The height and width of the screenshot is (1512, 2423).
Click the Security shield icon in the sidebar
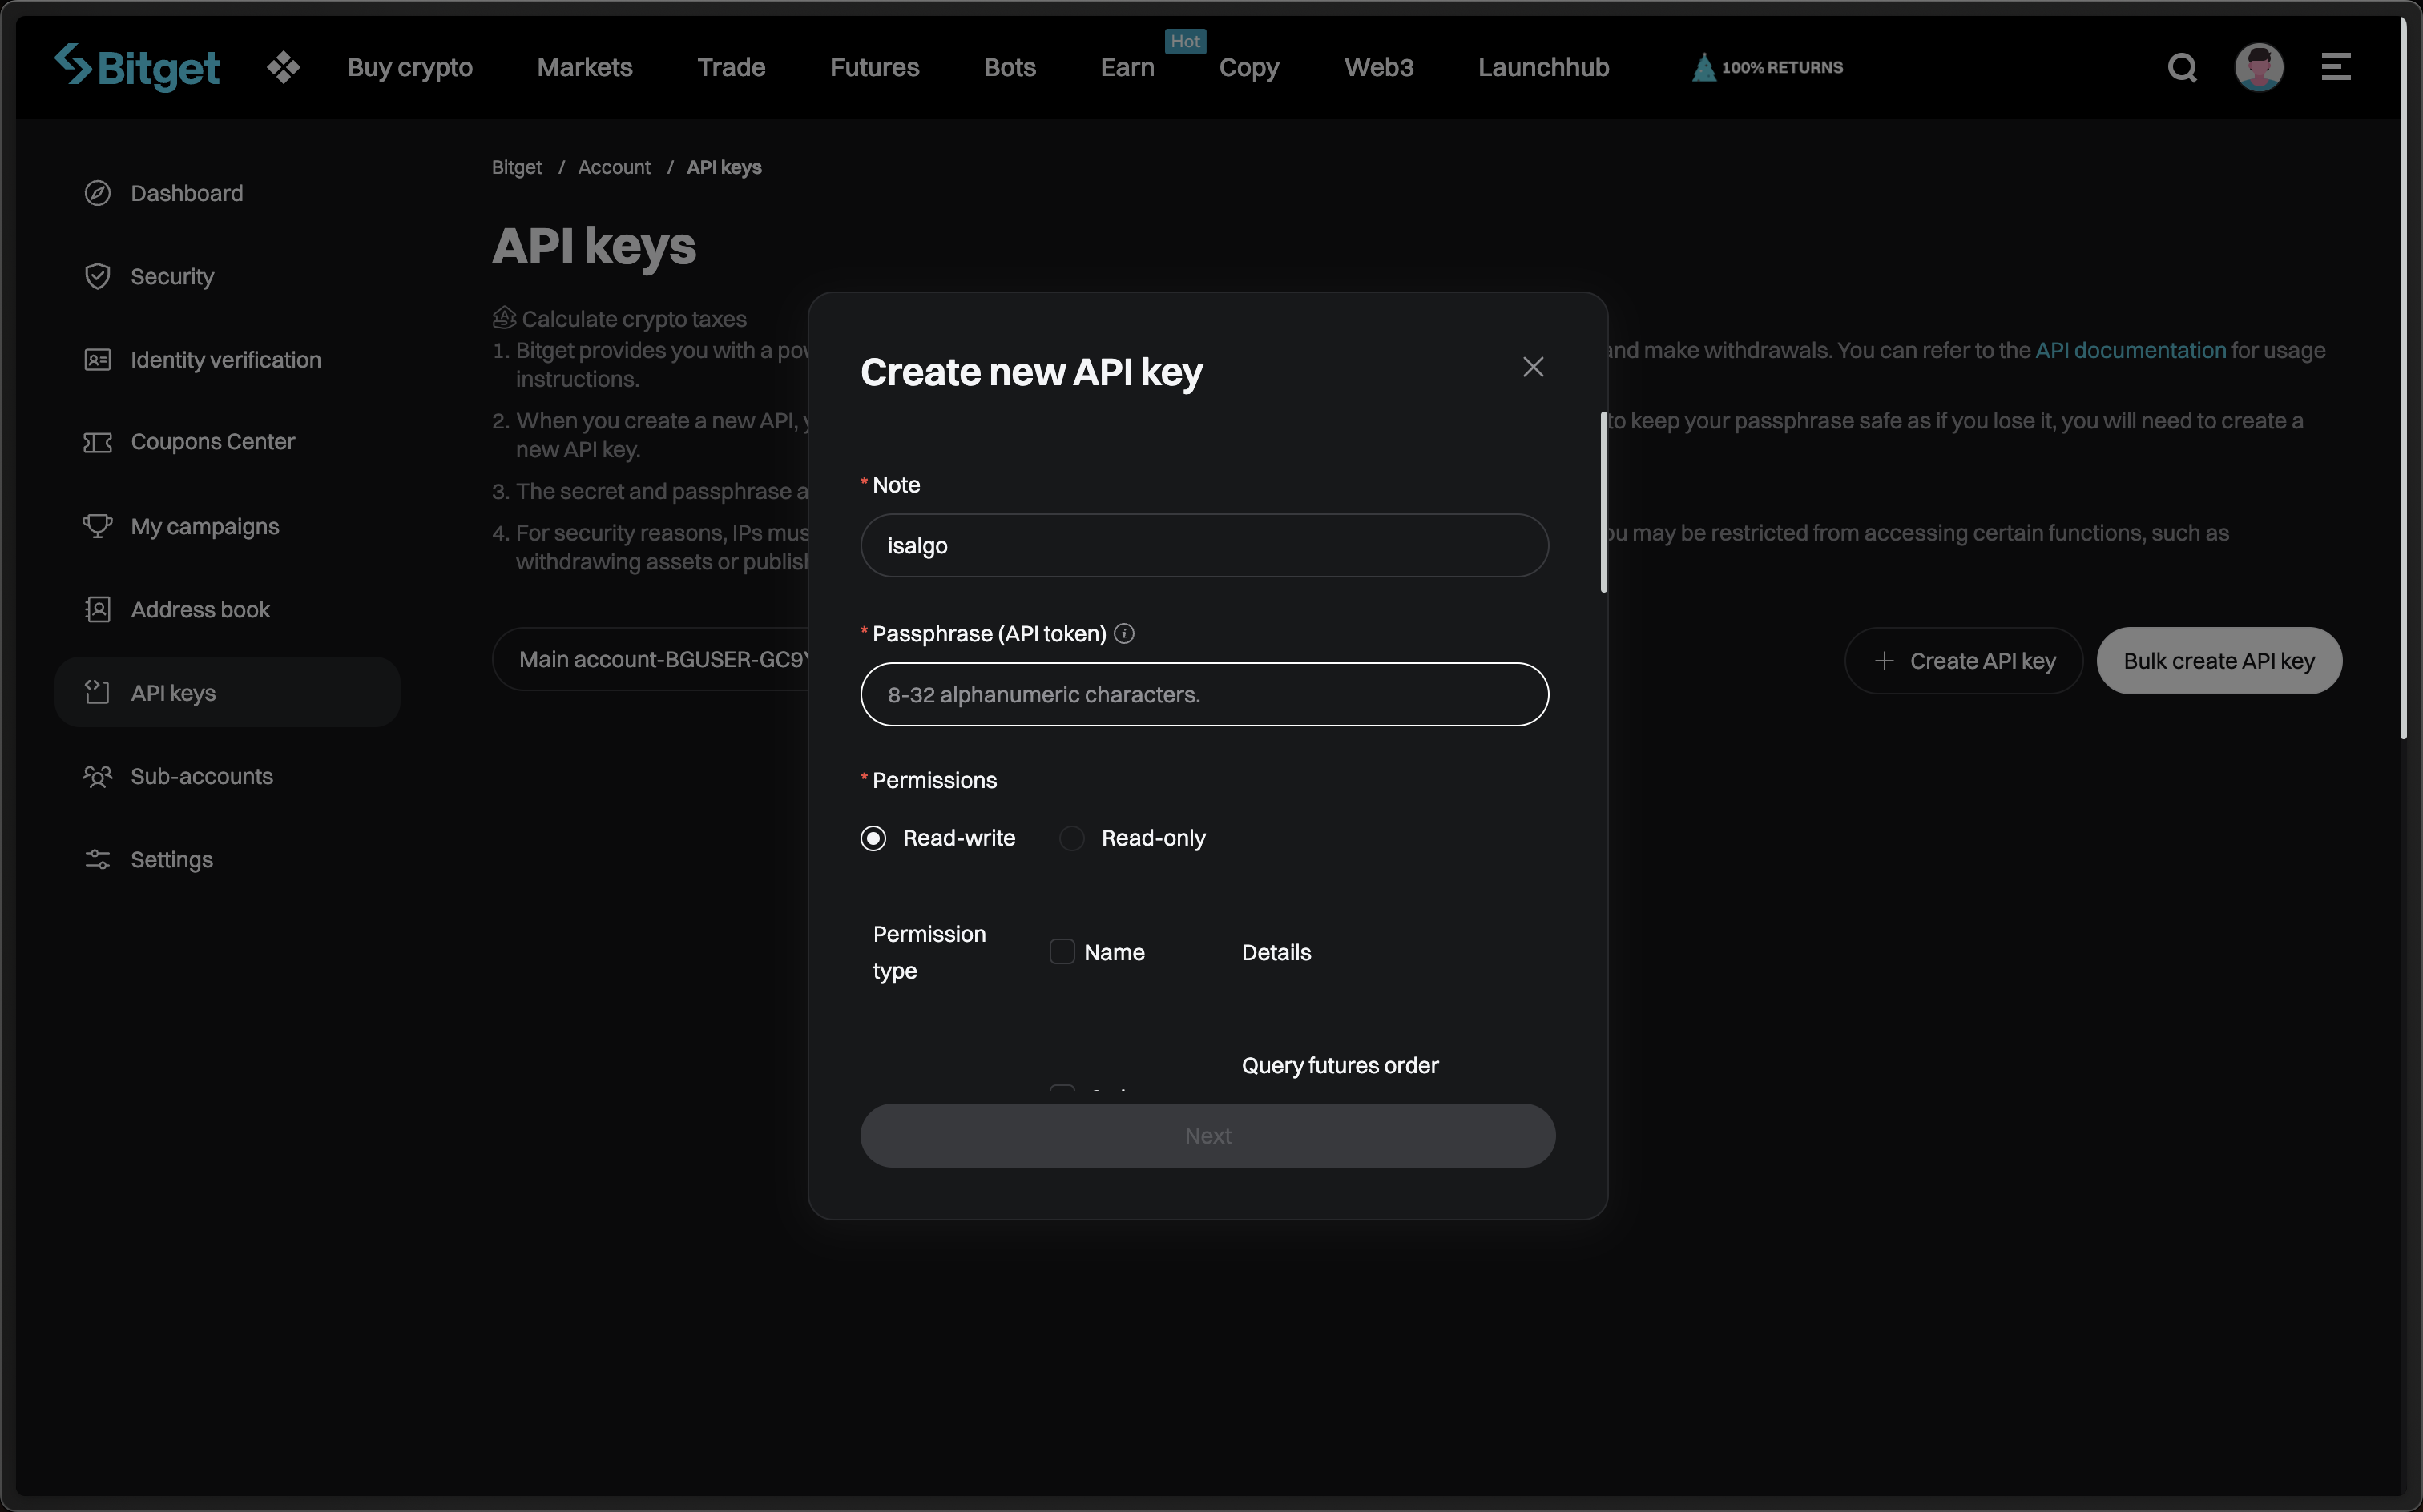point(97,276)
